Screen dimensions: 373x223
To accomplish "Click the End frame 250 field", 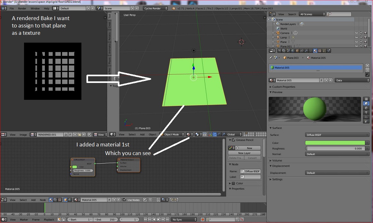I will tap(105, 219).
